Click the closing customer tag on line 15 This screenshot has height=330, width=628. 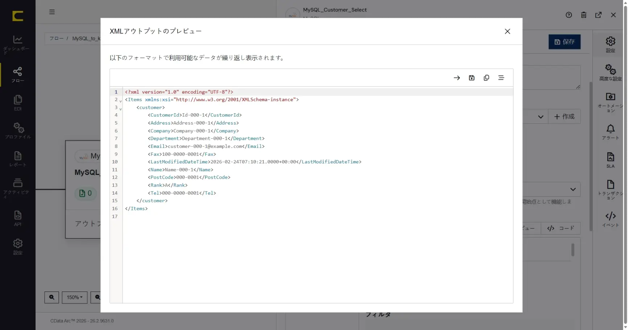152,201
